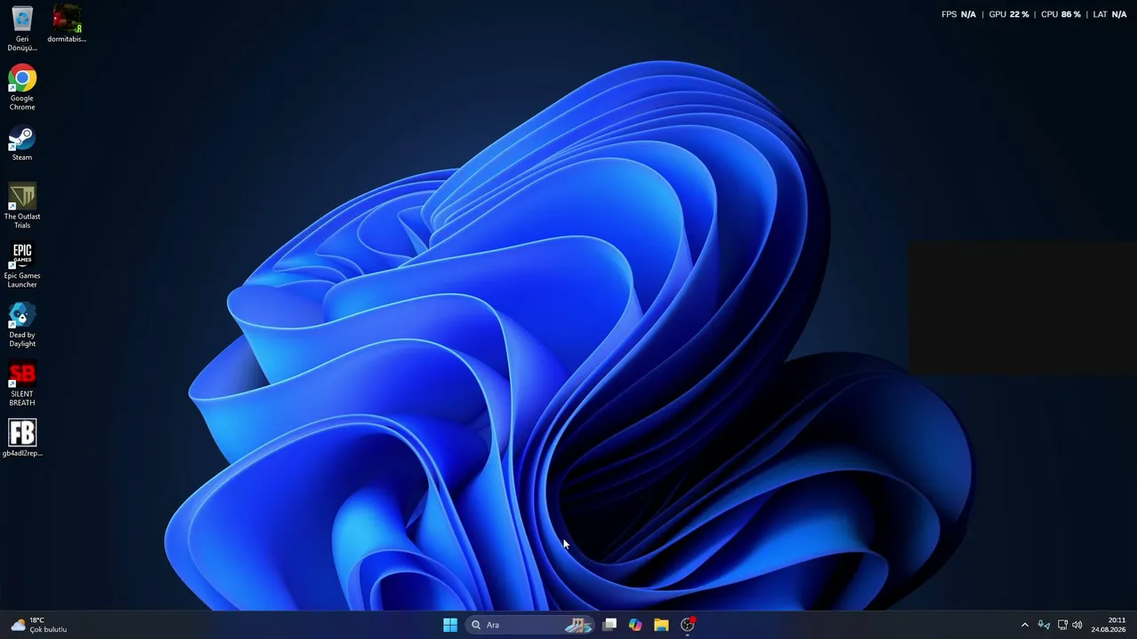Switch to OBS Studio in the taskbar

[688, 625]
